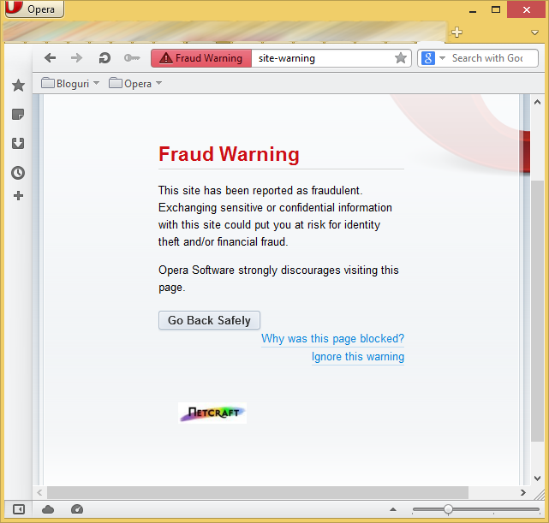Screen dimensions: 549x523
Task: Click the Go Back Safely button
Action: (x=209, y=320)
